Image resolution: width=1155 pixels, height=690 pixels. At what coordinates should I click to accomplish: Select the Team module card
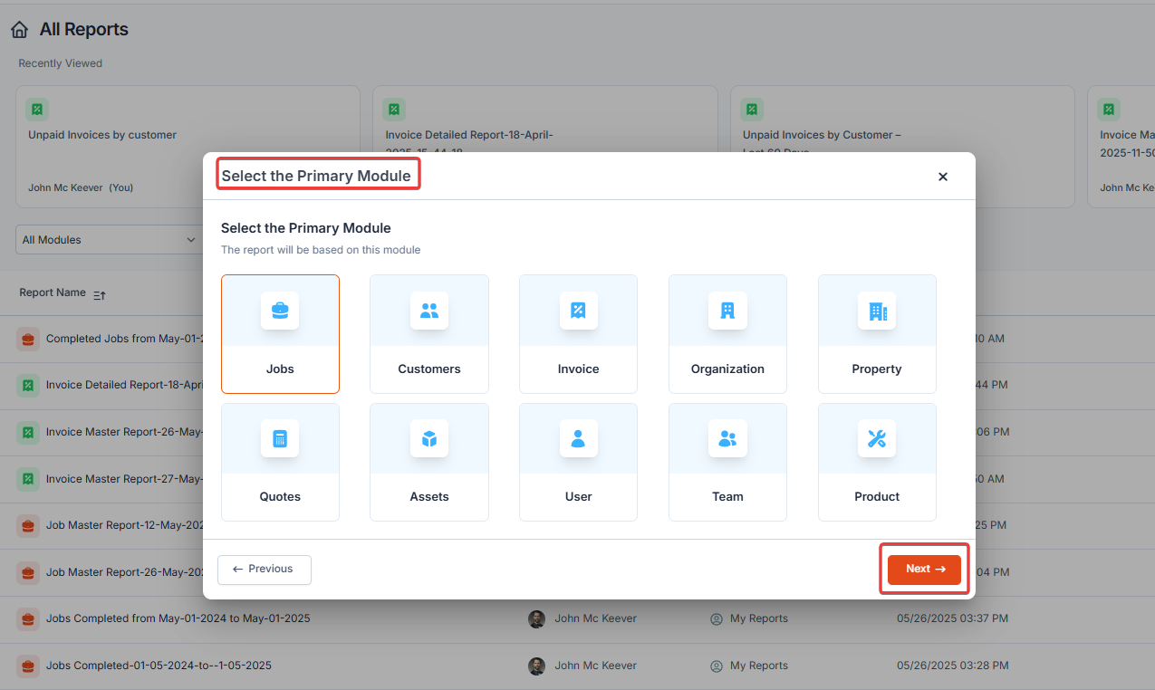coord(727,462)
